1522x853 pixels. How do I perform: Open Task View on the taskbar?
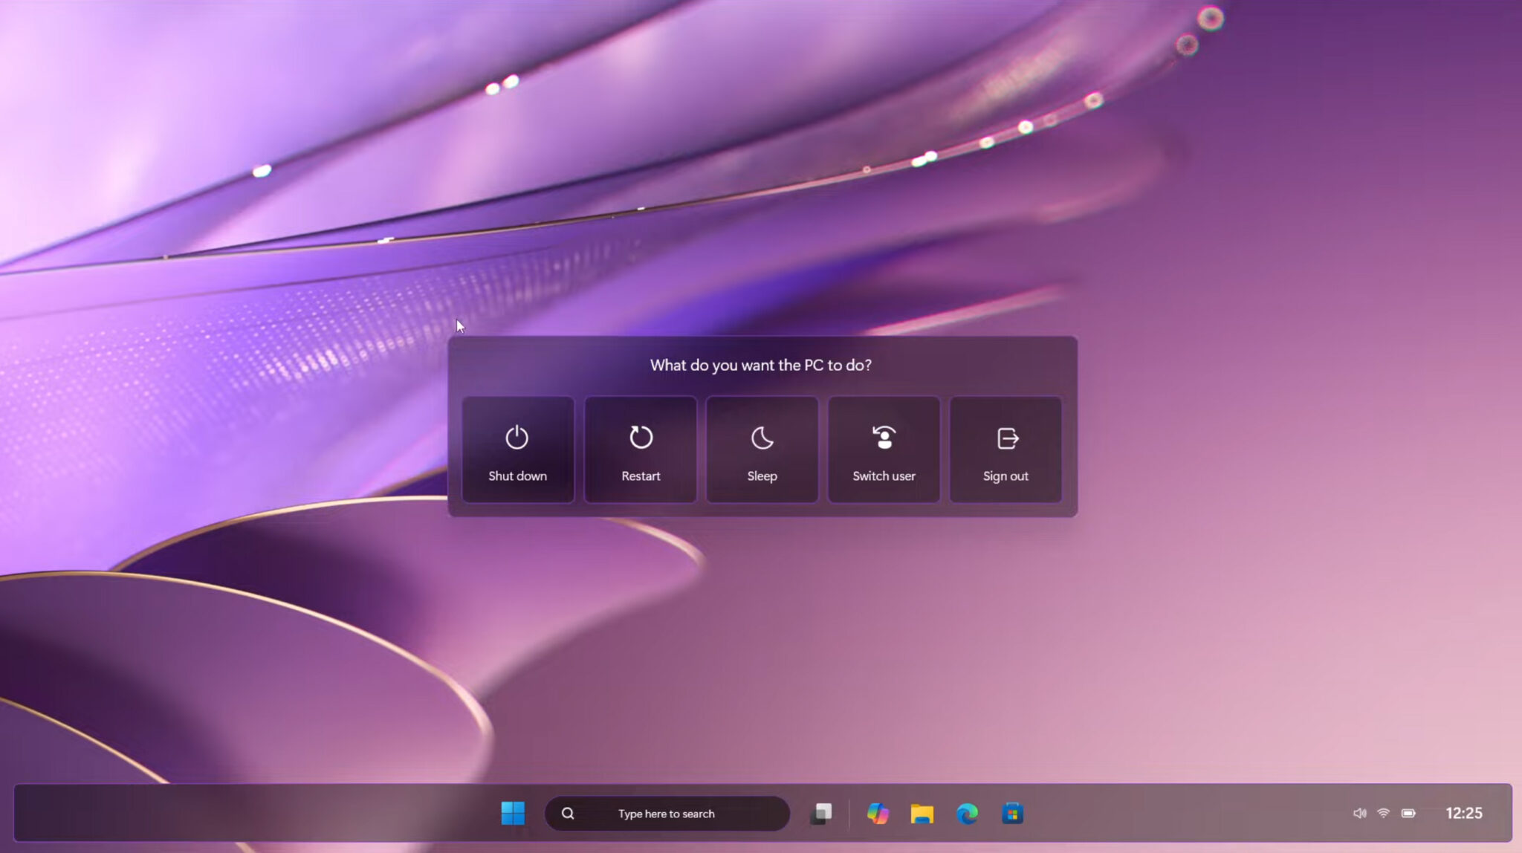[821, 814]
